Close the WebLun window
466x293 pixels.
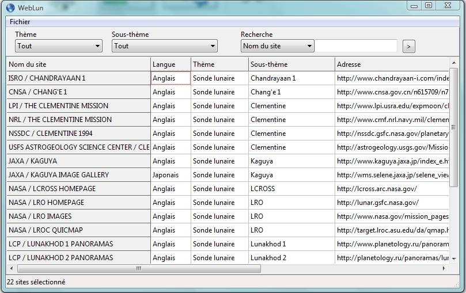click(x=448, y=5)
